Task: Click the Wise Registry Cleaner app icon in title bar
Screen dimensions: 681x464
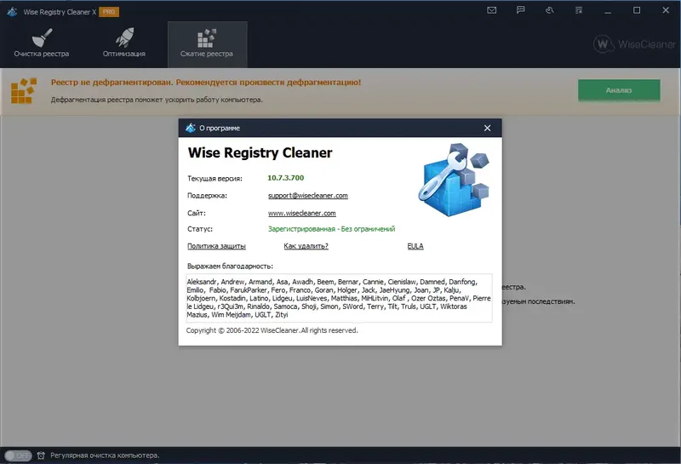Action: (x=12, y=12)
